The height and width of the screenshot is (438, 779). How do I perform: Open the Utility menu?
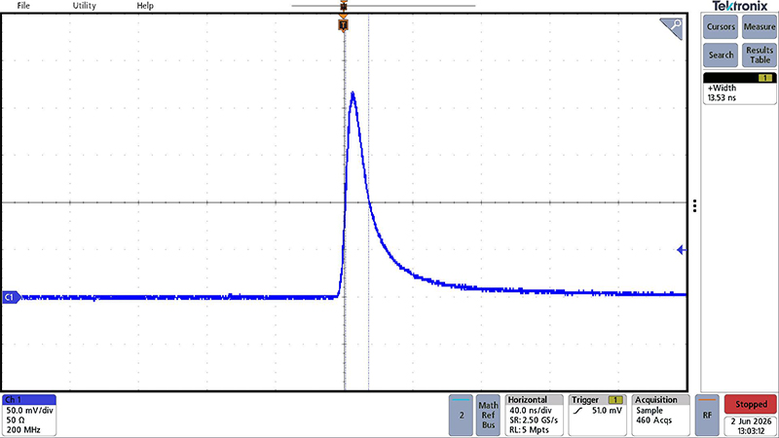(84, 6)
